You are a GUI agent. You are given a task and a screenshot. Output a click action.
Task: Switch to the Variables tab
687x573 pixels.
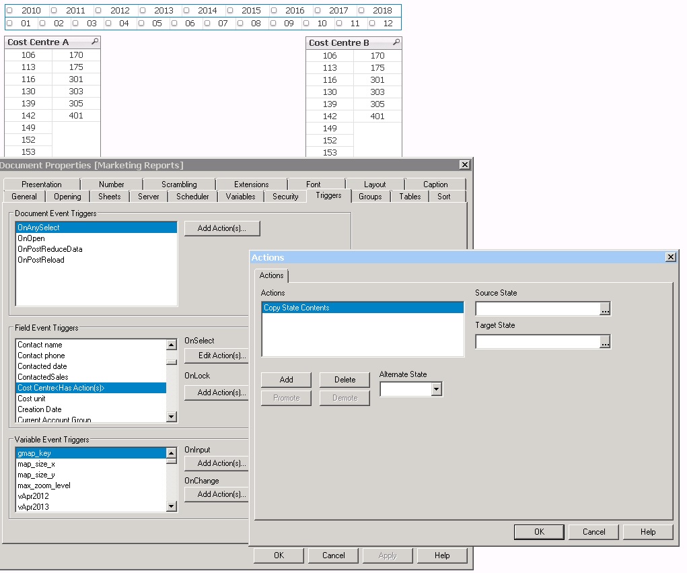pyautogui.click(x=240, y=197)
